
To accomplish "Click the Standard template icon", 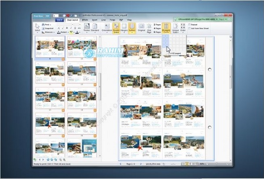I will click(95, 27).
